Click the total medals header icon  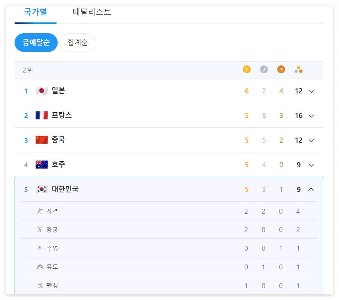point(298,69)
